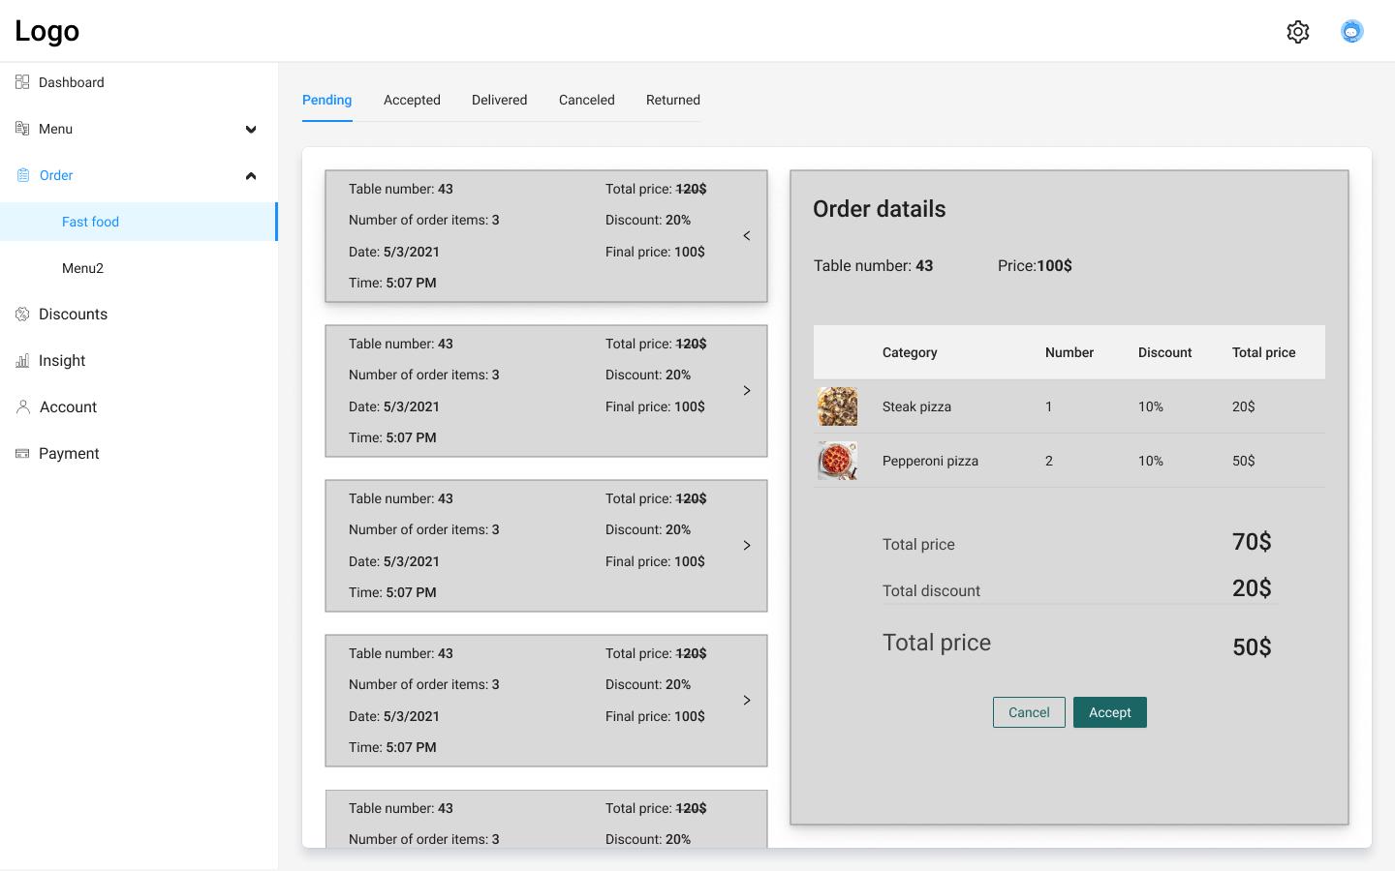Click the Discount column header

(x=1165, y=352)
